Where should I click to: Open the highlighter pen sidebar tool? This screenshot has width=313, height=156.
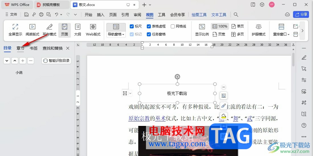(304, 58)
